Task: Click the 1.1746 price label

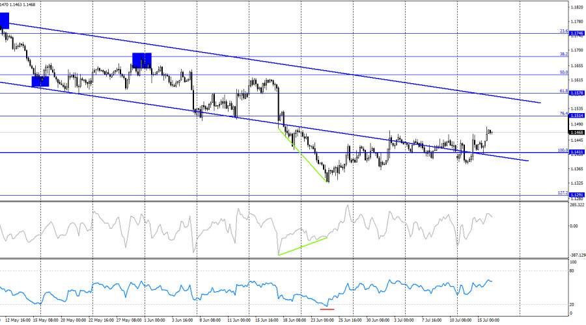Action: [x=576, y=34]
